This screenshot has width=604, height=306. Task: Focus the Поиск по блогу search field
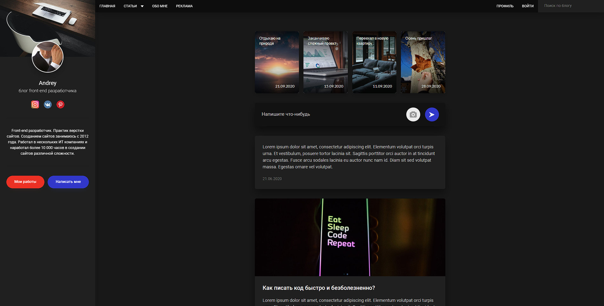[x=571, y=6]
